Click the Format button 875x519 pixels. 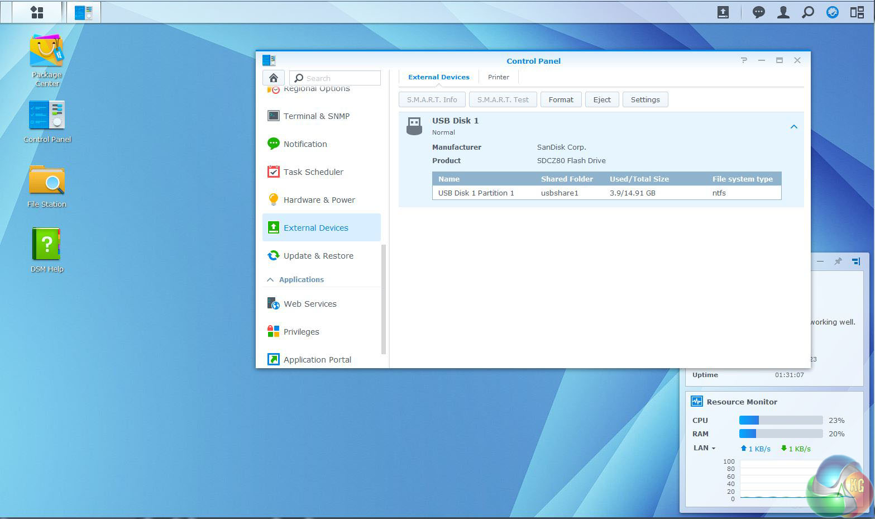point(561,99)
